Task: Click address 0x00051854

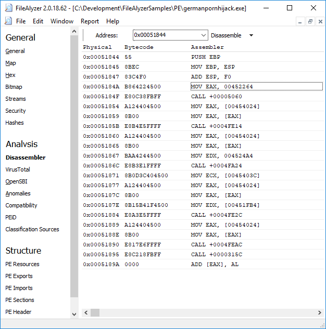Action: (x=101, y=107)
